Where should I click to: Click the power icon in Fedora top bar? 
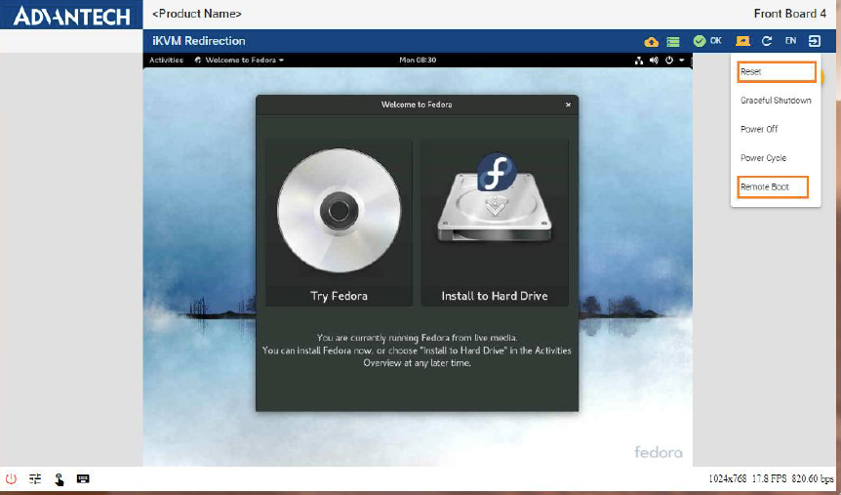click(669, 61)
